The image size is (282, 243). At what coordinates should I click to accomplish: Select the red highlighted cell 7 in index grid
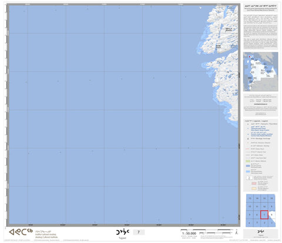[x=264, y=215]
